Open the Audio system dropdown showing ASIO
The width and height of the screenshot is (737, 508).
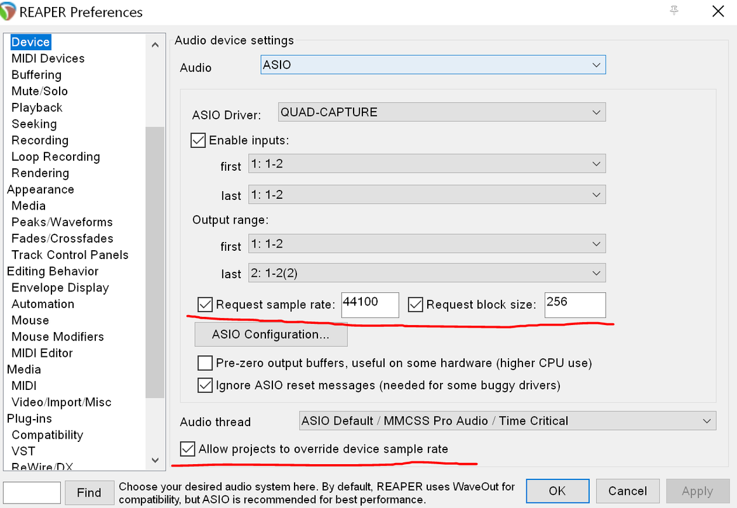click(433, 65)
